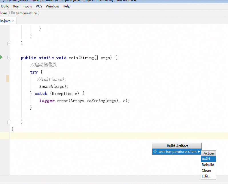Collapse the main method fold marker
Viewport: 228px width, 184px height.
point(9,58)
